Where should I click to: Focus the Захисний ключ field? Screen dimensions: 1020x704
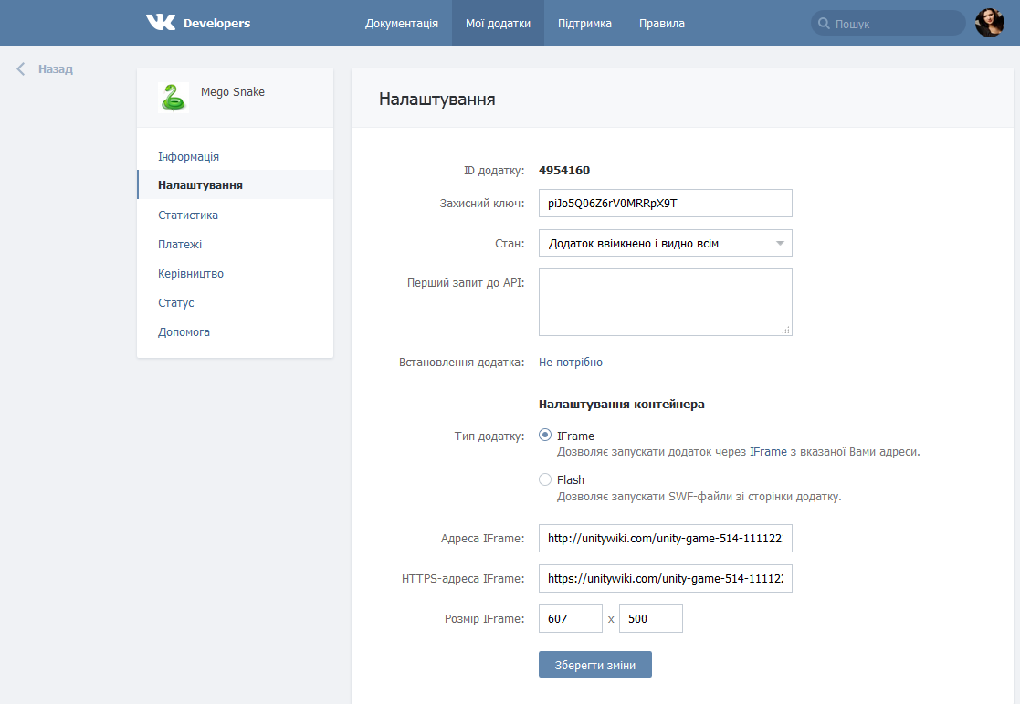pos(665,204)
